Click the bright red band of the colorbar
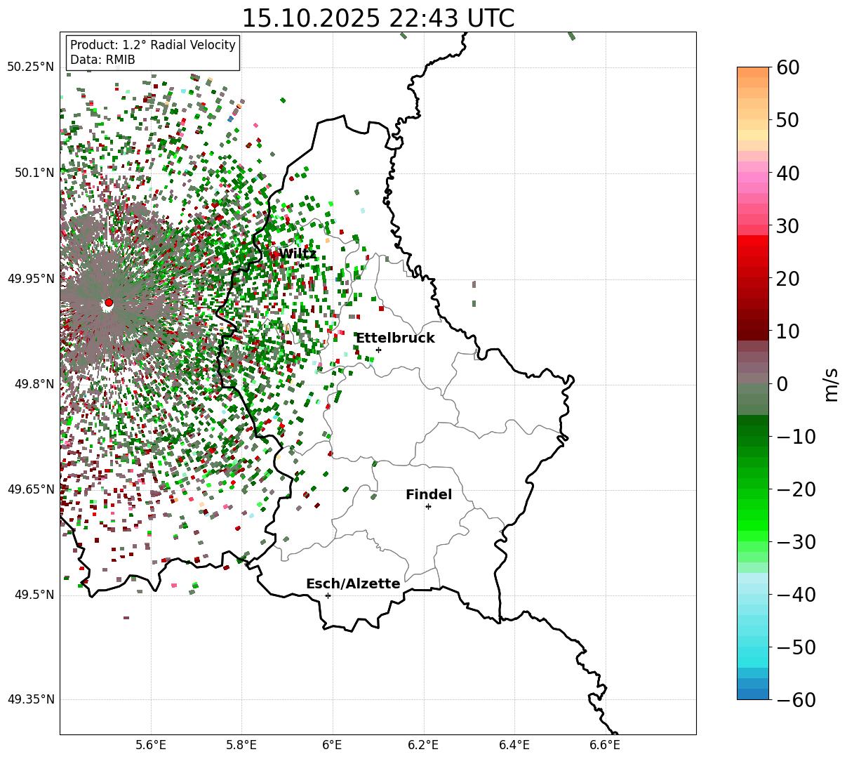Screen dimensions: 847x759 [x=753, y=242]
